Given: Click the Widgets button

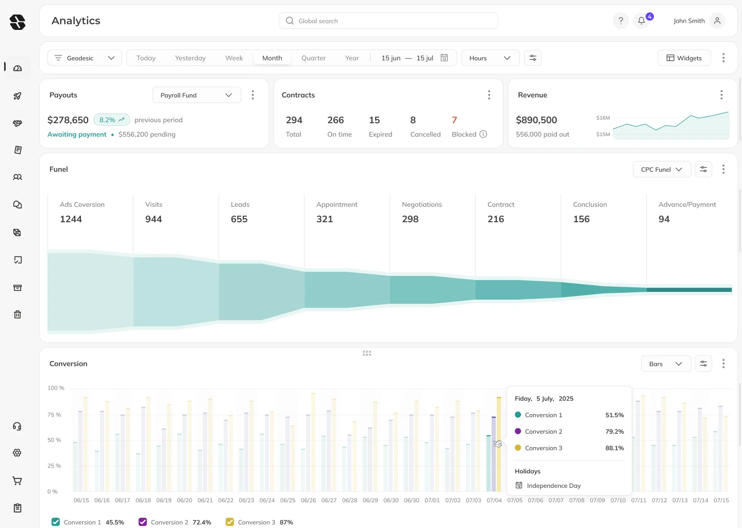Looking at the screenshot, I should coord(684,58).
